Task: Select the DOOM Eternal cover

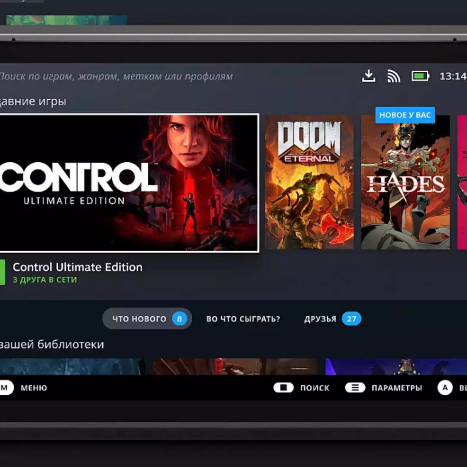Action: [x=309, y=182]
